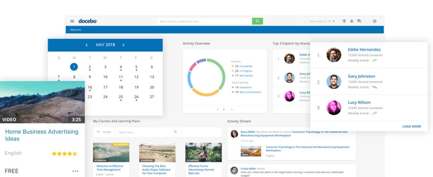The image size is (433, 177).
Task: Open Lucy Allison profile link
Action: [359, 102]
